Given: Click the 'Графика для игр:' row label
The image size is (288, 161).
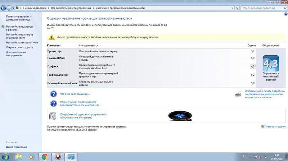Looking at the screenshot, I should 58,75.
